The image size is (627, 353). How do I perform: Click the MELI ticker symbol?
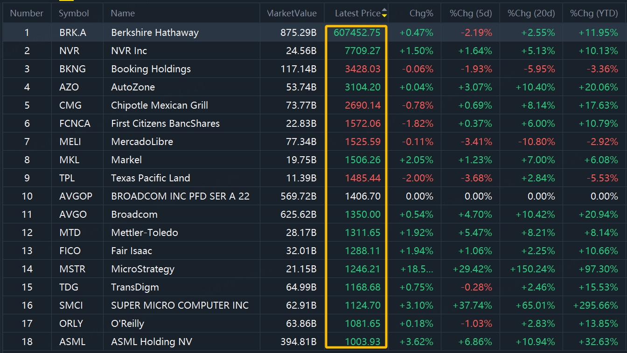pyautogui.click(x=70, y=142)
